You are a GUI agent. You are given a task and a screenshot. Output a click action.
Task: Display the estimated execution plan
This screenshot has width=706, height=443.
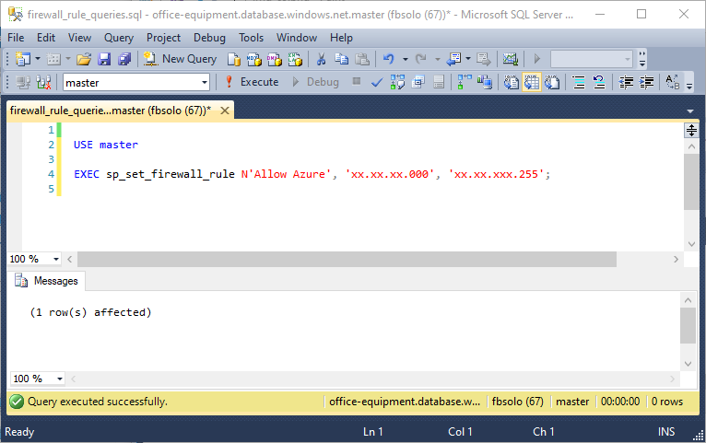397,82
